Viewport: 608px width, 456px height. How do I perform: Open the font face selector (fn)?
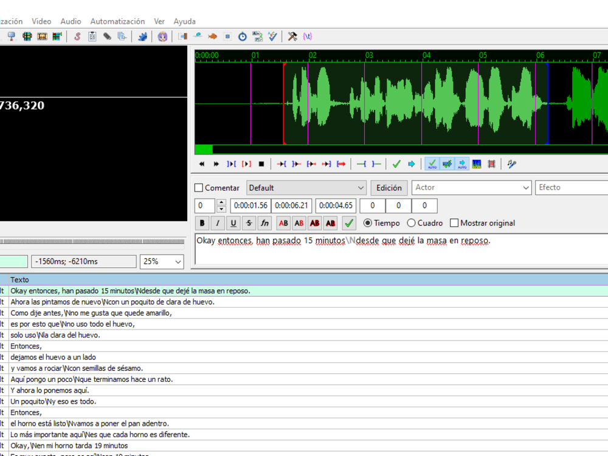point(264,223)
